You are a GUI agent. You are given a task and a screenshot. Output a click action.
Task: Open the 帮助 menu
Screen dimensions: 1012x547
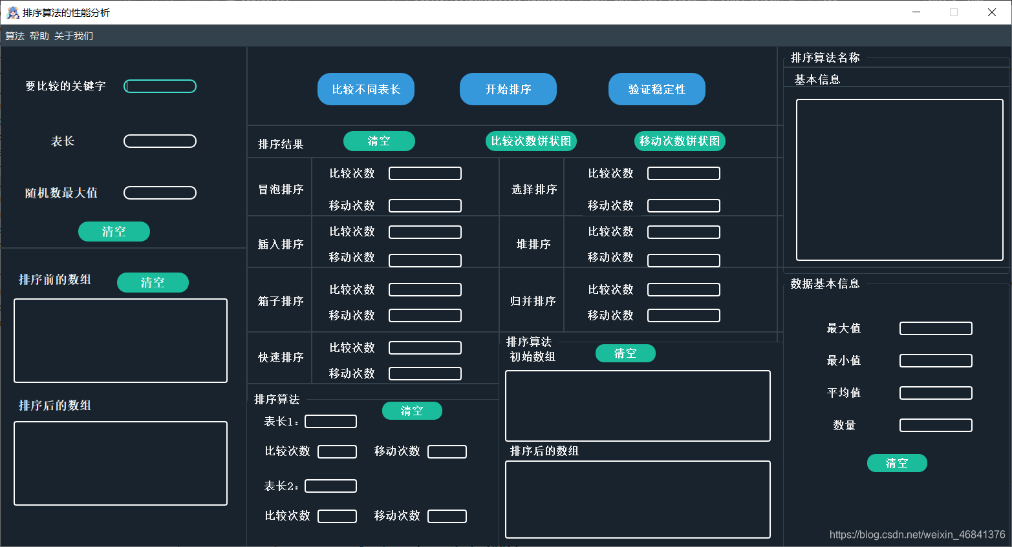[39, 36]
